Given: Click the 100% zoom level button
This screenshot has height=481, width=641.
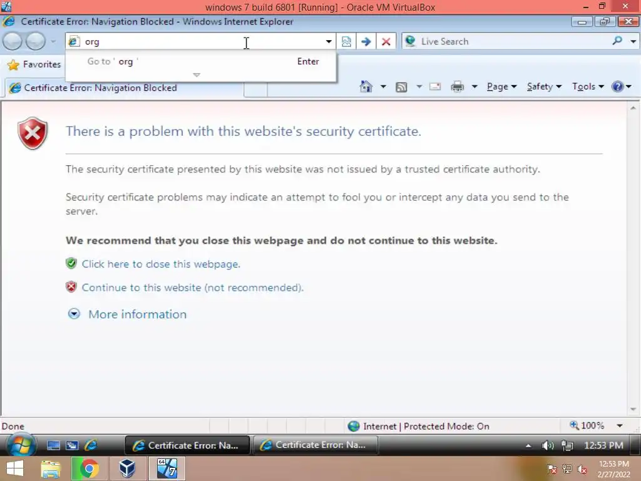Looking at the screenshot, I should click(587, 426).
